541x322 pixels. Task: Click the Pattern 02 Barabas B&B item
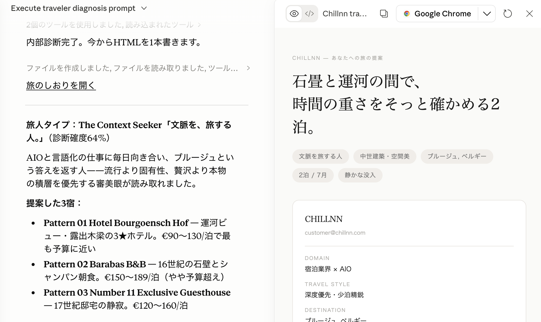(x=136, y=271)
